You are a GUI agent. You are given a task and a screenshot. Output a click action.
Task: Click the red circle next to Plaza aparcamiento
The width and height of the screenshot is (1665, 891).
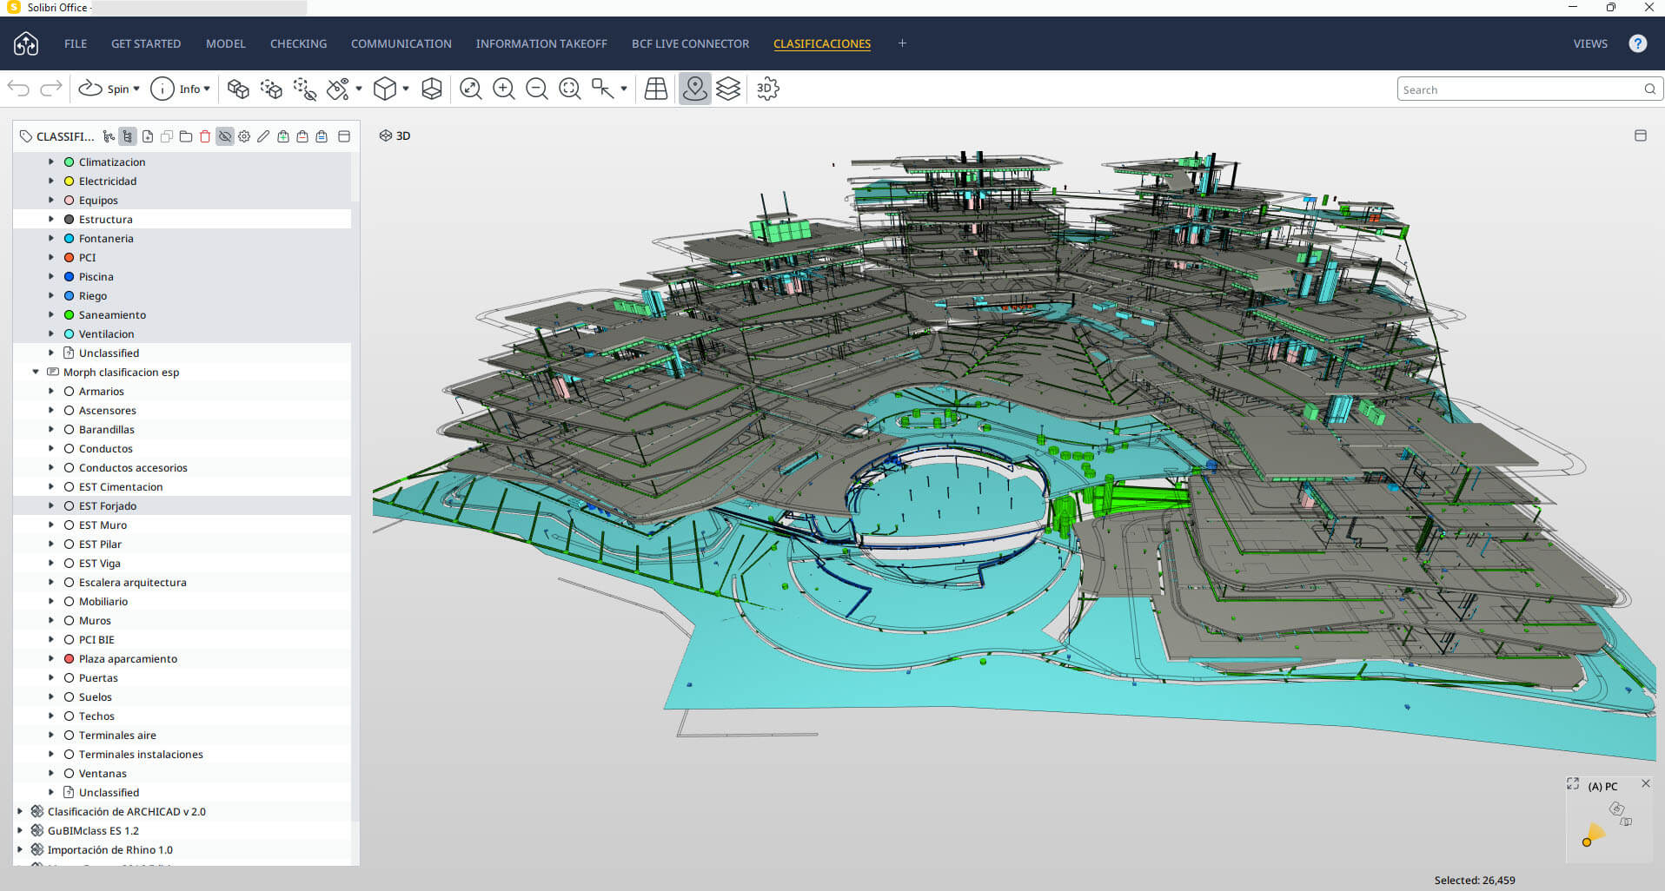69,659
